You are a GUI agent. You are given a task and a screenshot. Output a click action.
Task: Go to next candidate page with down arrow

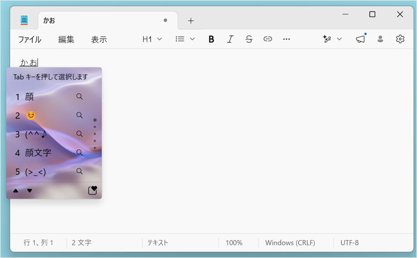click(30, 191)
